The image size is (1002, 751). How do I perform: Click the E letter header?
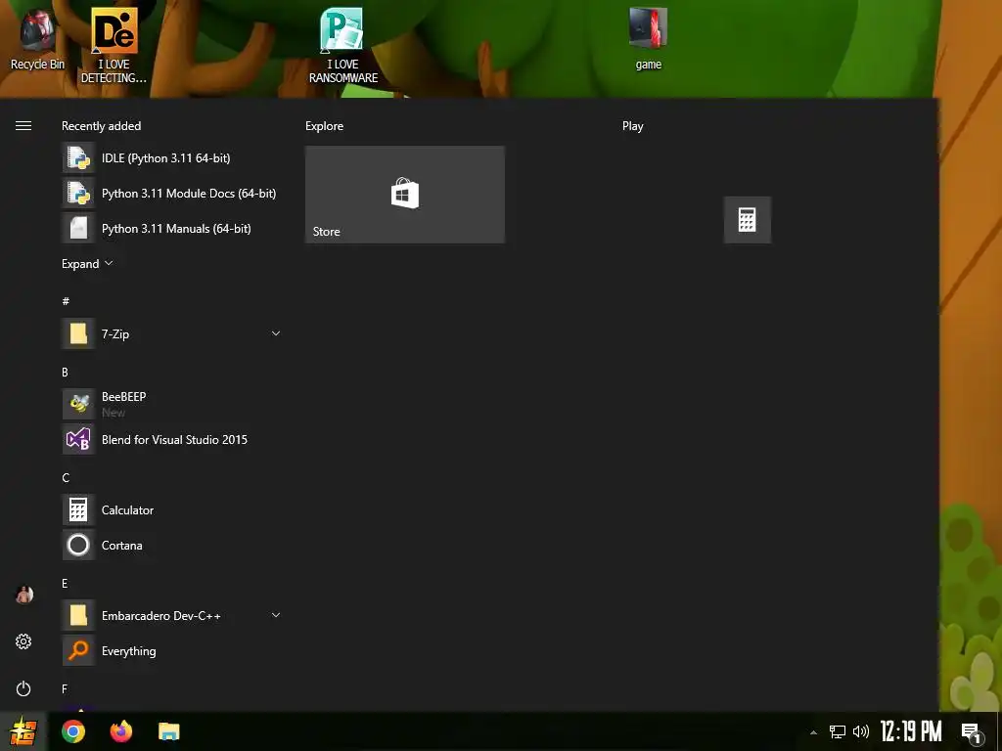pos(65,583)
